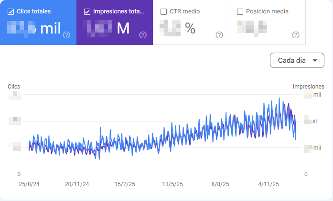This screenshot has width=333, height=201.
Task: Show help tooltip icon for Posición media
Action: pos(296,35)
